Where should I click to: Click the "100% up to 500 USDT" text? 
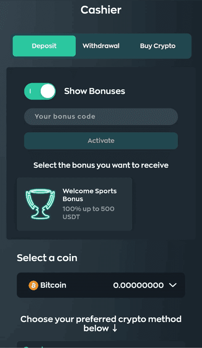[x=88, y=213]
